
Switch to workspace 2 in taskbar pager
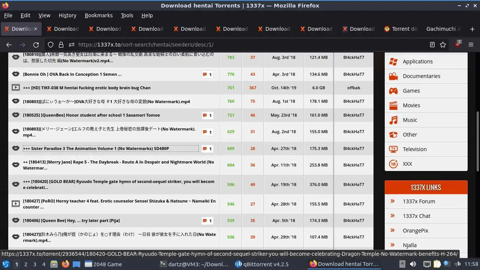(x=25, y=264)
